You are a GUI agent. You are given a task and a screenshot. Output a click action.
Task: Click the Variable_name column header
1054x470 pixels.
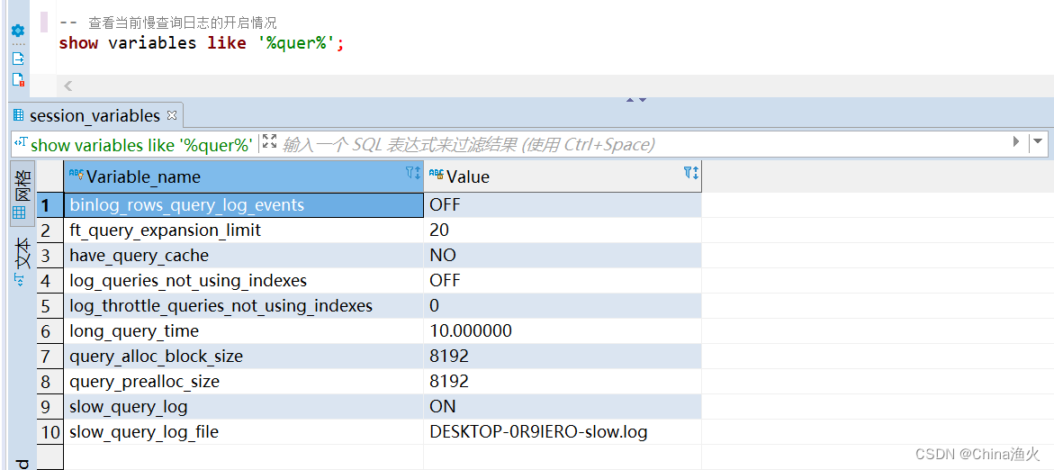(243, 176)
